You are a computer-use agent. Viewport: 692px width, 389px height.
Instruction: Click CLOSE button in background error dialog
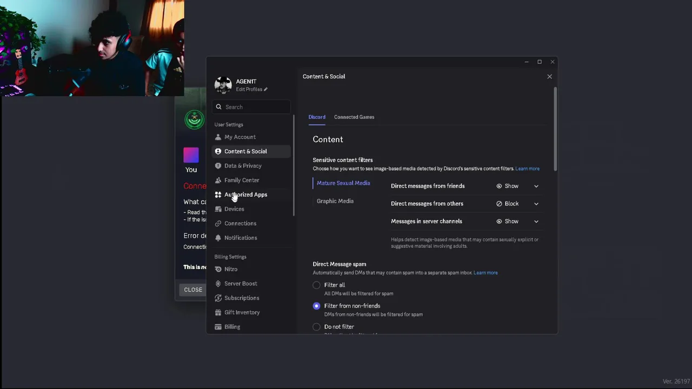click(193, 290)
